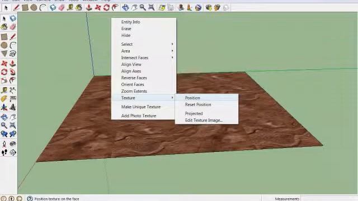Click Make Component icon in top toolbar
This screenshot has width=358, height=201.
pos(53,8)
